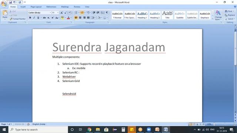Save the document from Quick Access toolbar
237x133 pixels.
[x=10, y=2]
